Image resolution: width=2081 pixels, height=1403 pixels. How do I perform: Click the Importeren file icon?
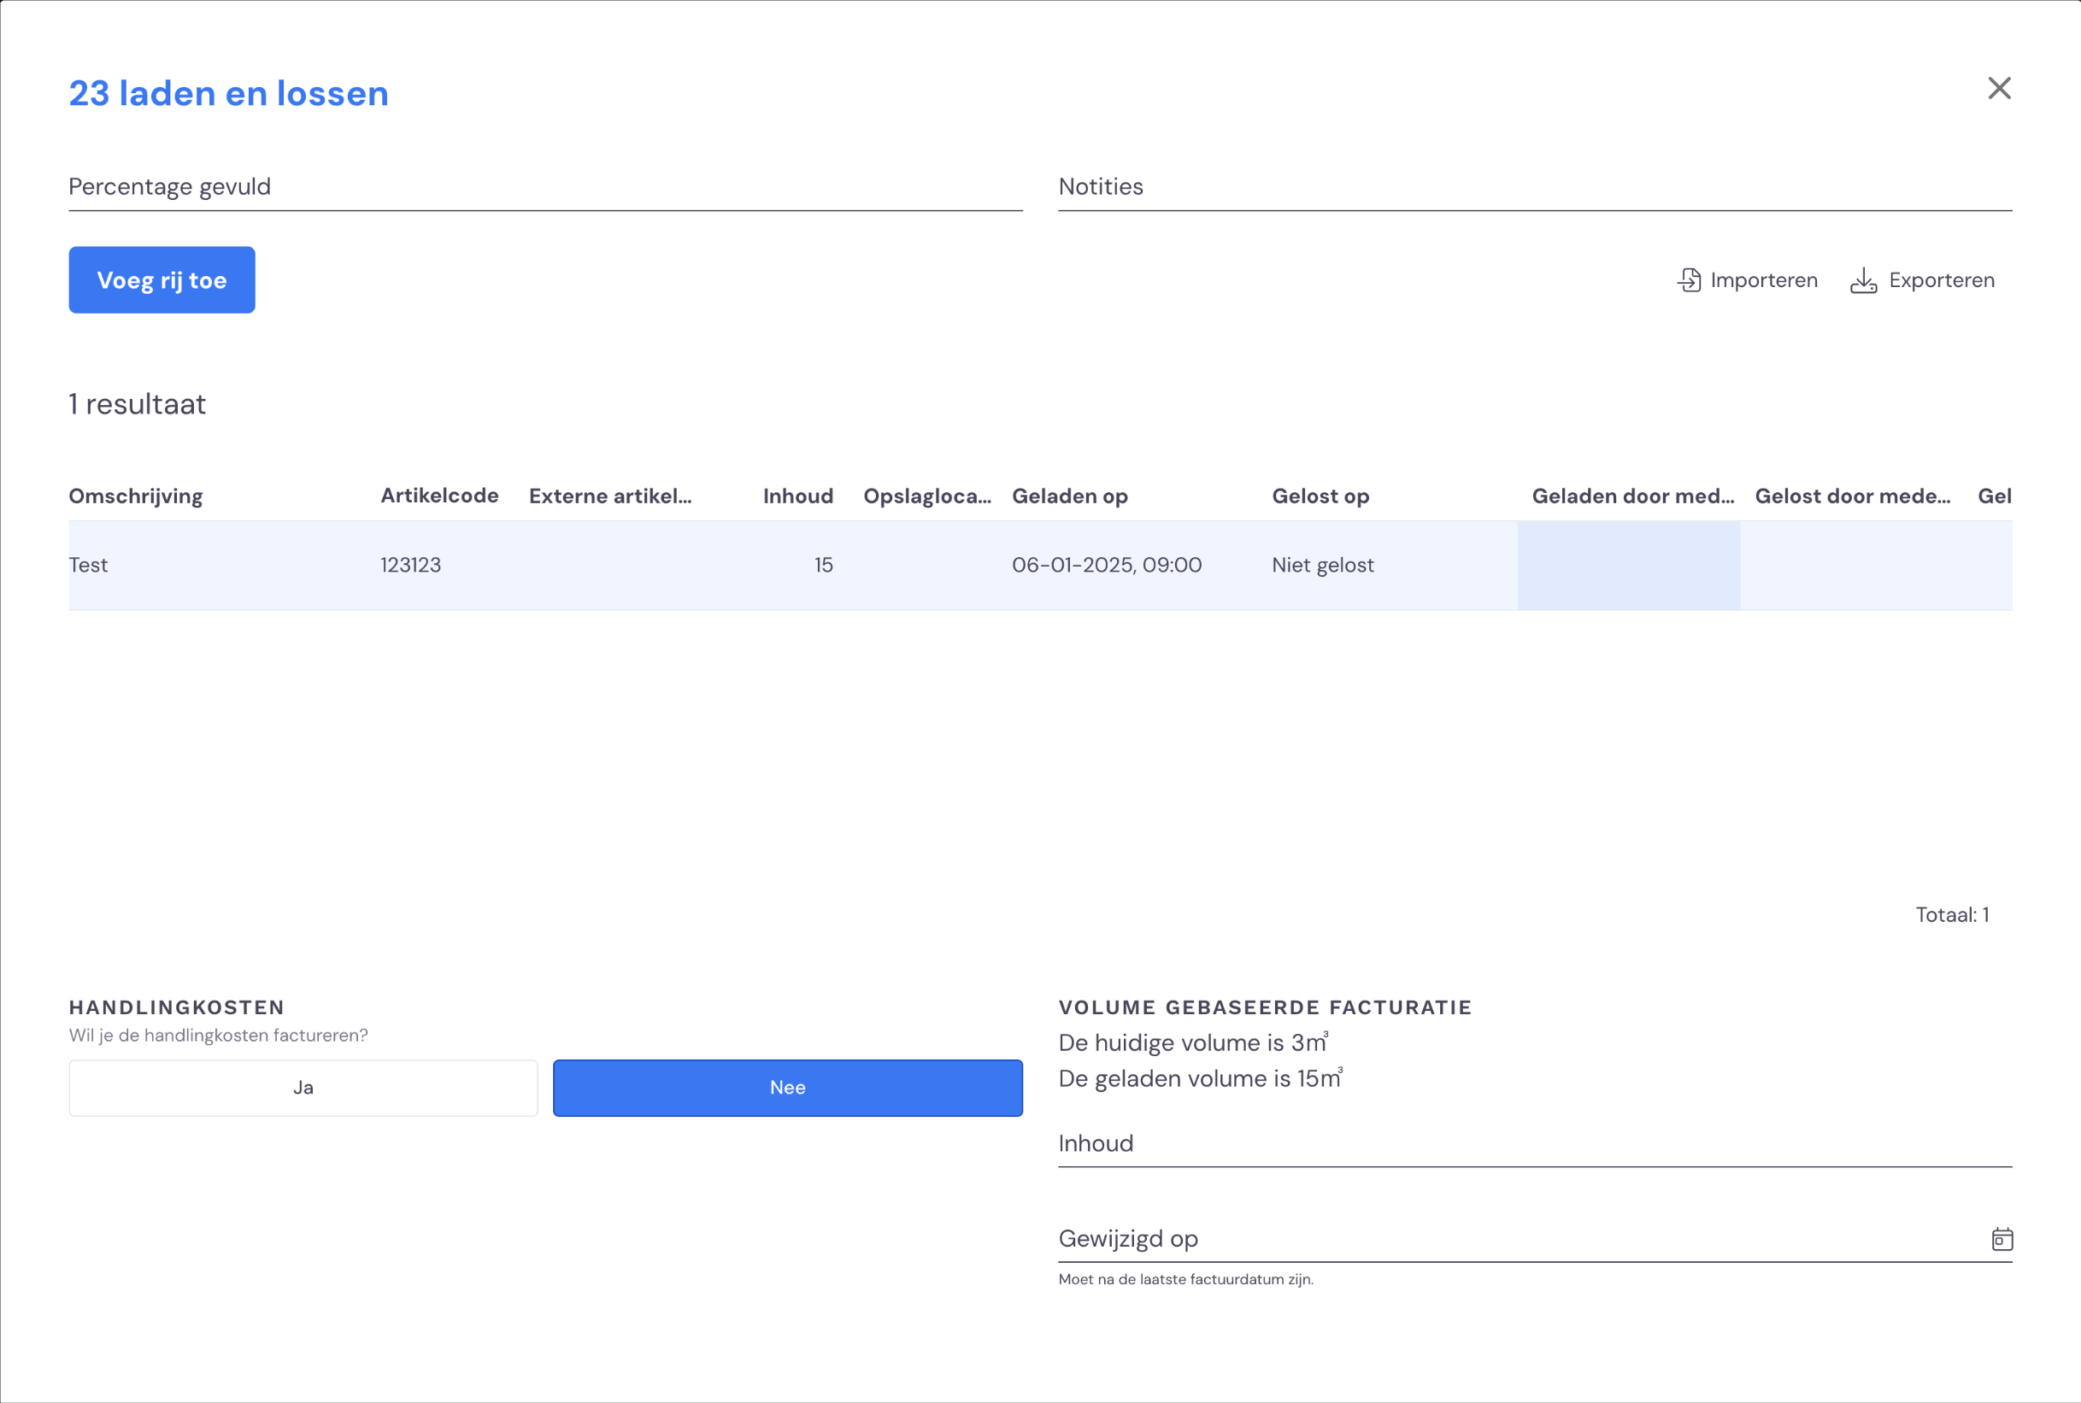(x=1689, y=280)
